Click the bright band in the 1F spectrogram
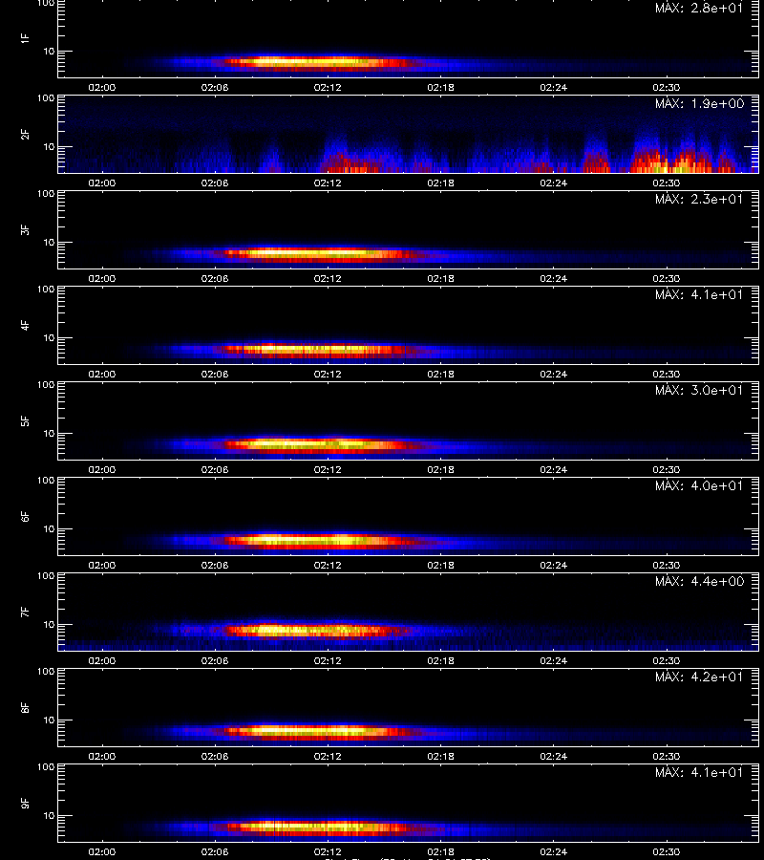Screen dimensions: 764x860 click(x=318, y=62)
